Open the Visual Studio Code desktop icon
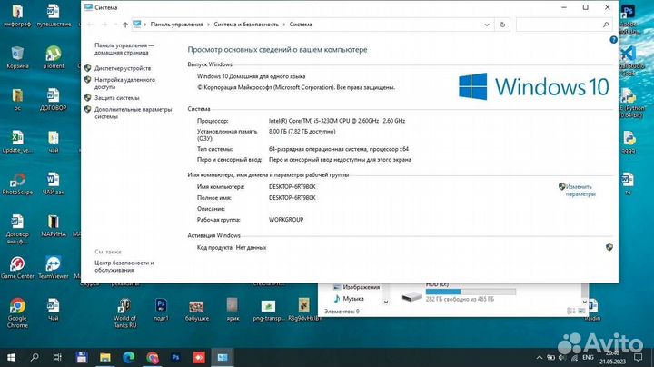Viewport: 654px width, 367px height. [629, 61]
